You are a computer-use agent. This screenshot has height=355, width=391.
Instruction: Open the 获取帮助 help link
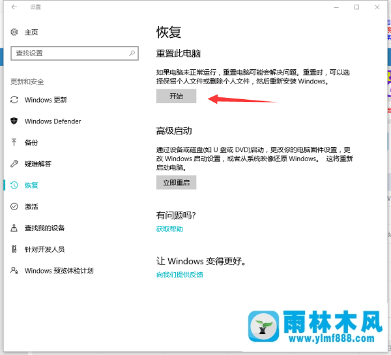pyautogui.click(x=169, y=228)
